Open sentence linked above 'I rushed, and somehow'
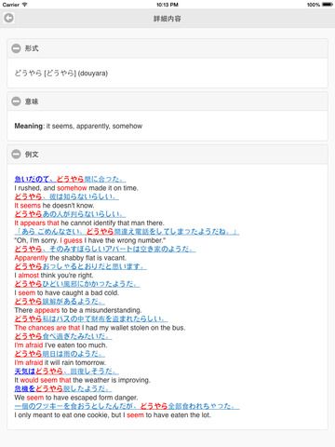The width and height of the screenshot is (335, 447). 70,179
